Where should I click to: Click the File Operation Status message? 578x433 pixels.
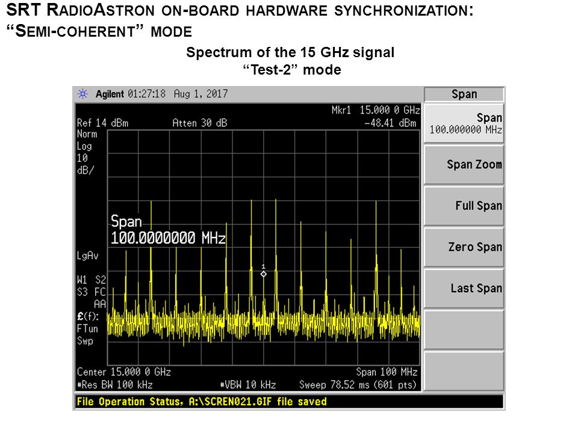click(x=202, y=402)
